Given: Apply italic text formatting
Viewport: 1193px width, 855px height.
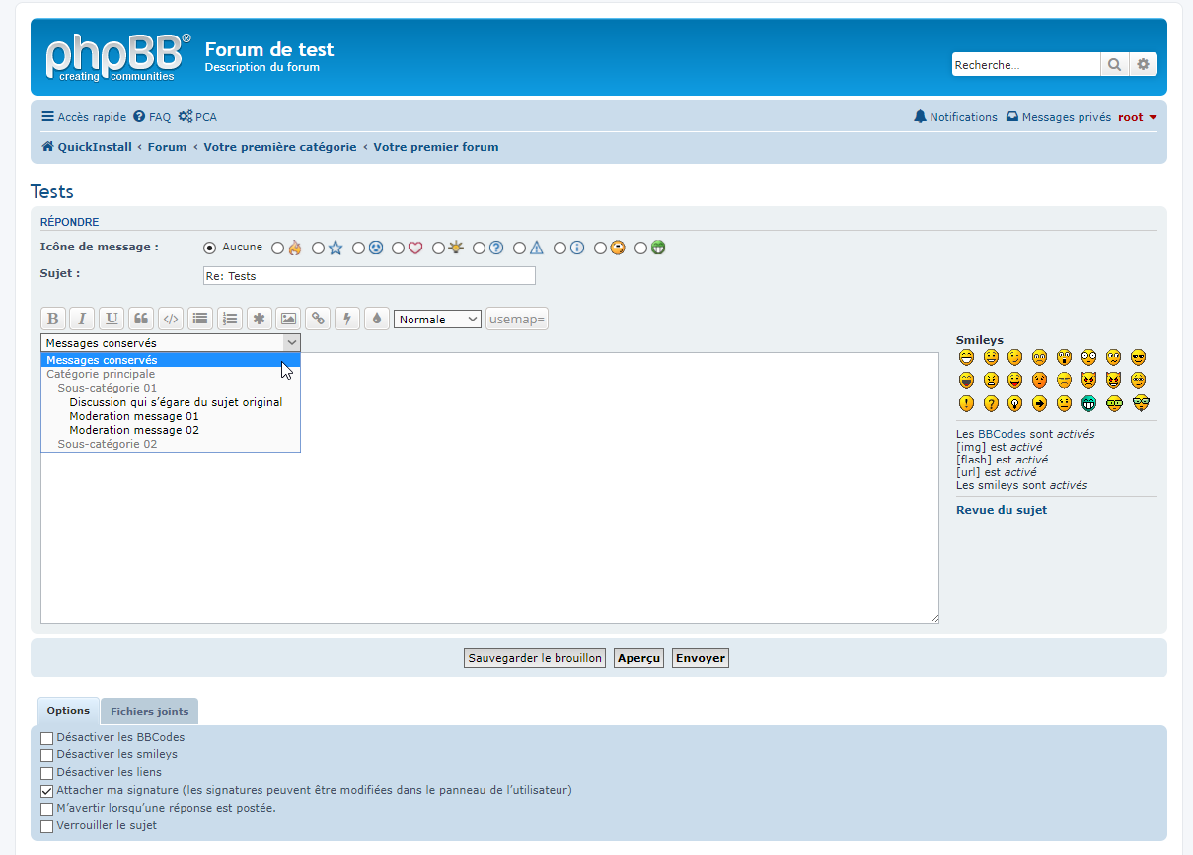Looking at the screenshot, I should [83, 319].
